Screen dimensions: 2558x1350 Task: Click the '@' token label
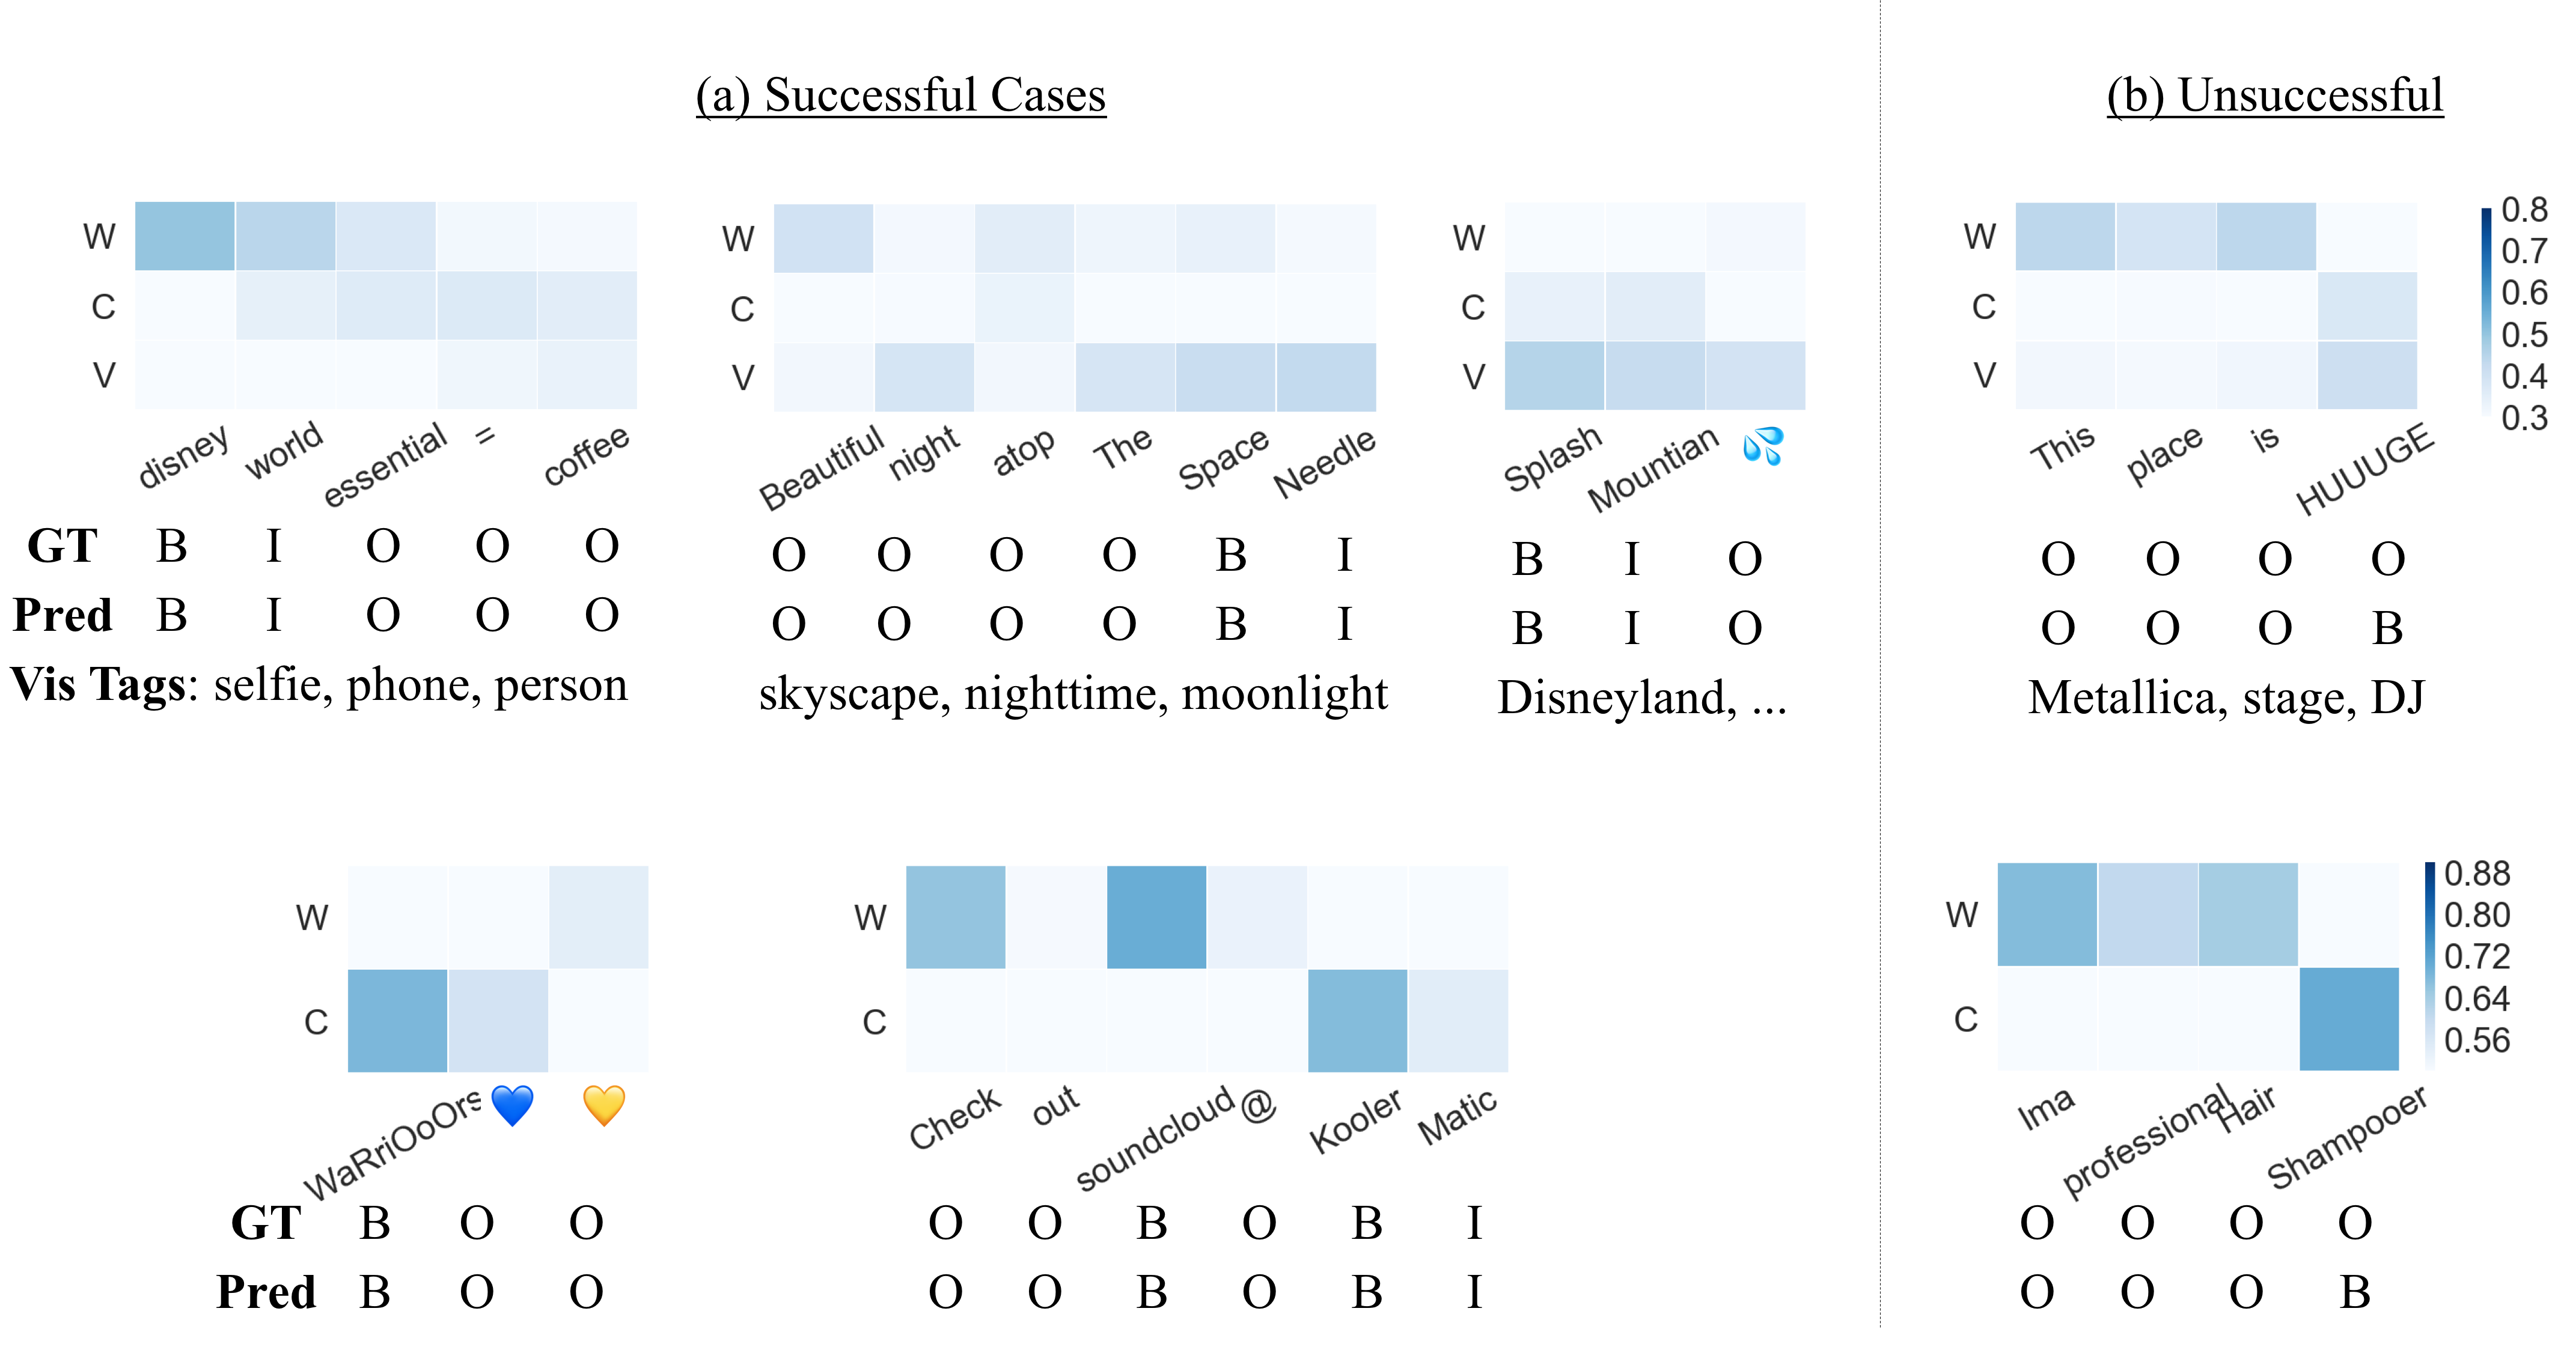pyautogui.click(x=1257, y=1104)
